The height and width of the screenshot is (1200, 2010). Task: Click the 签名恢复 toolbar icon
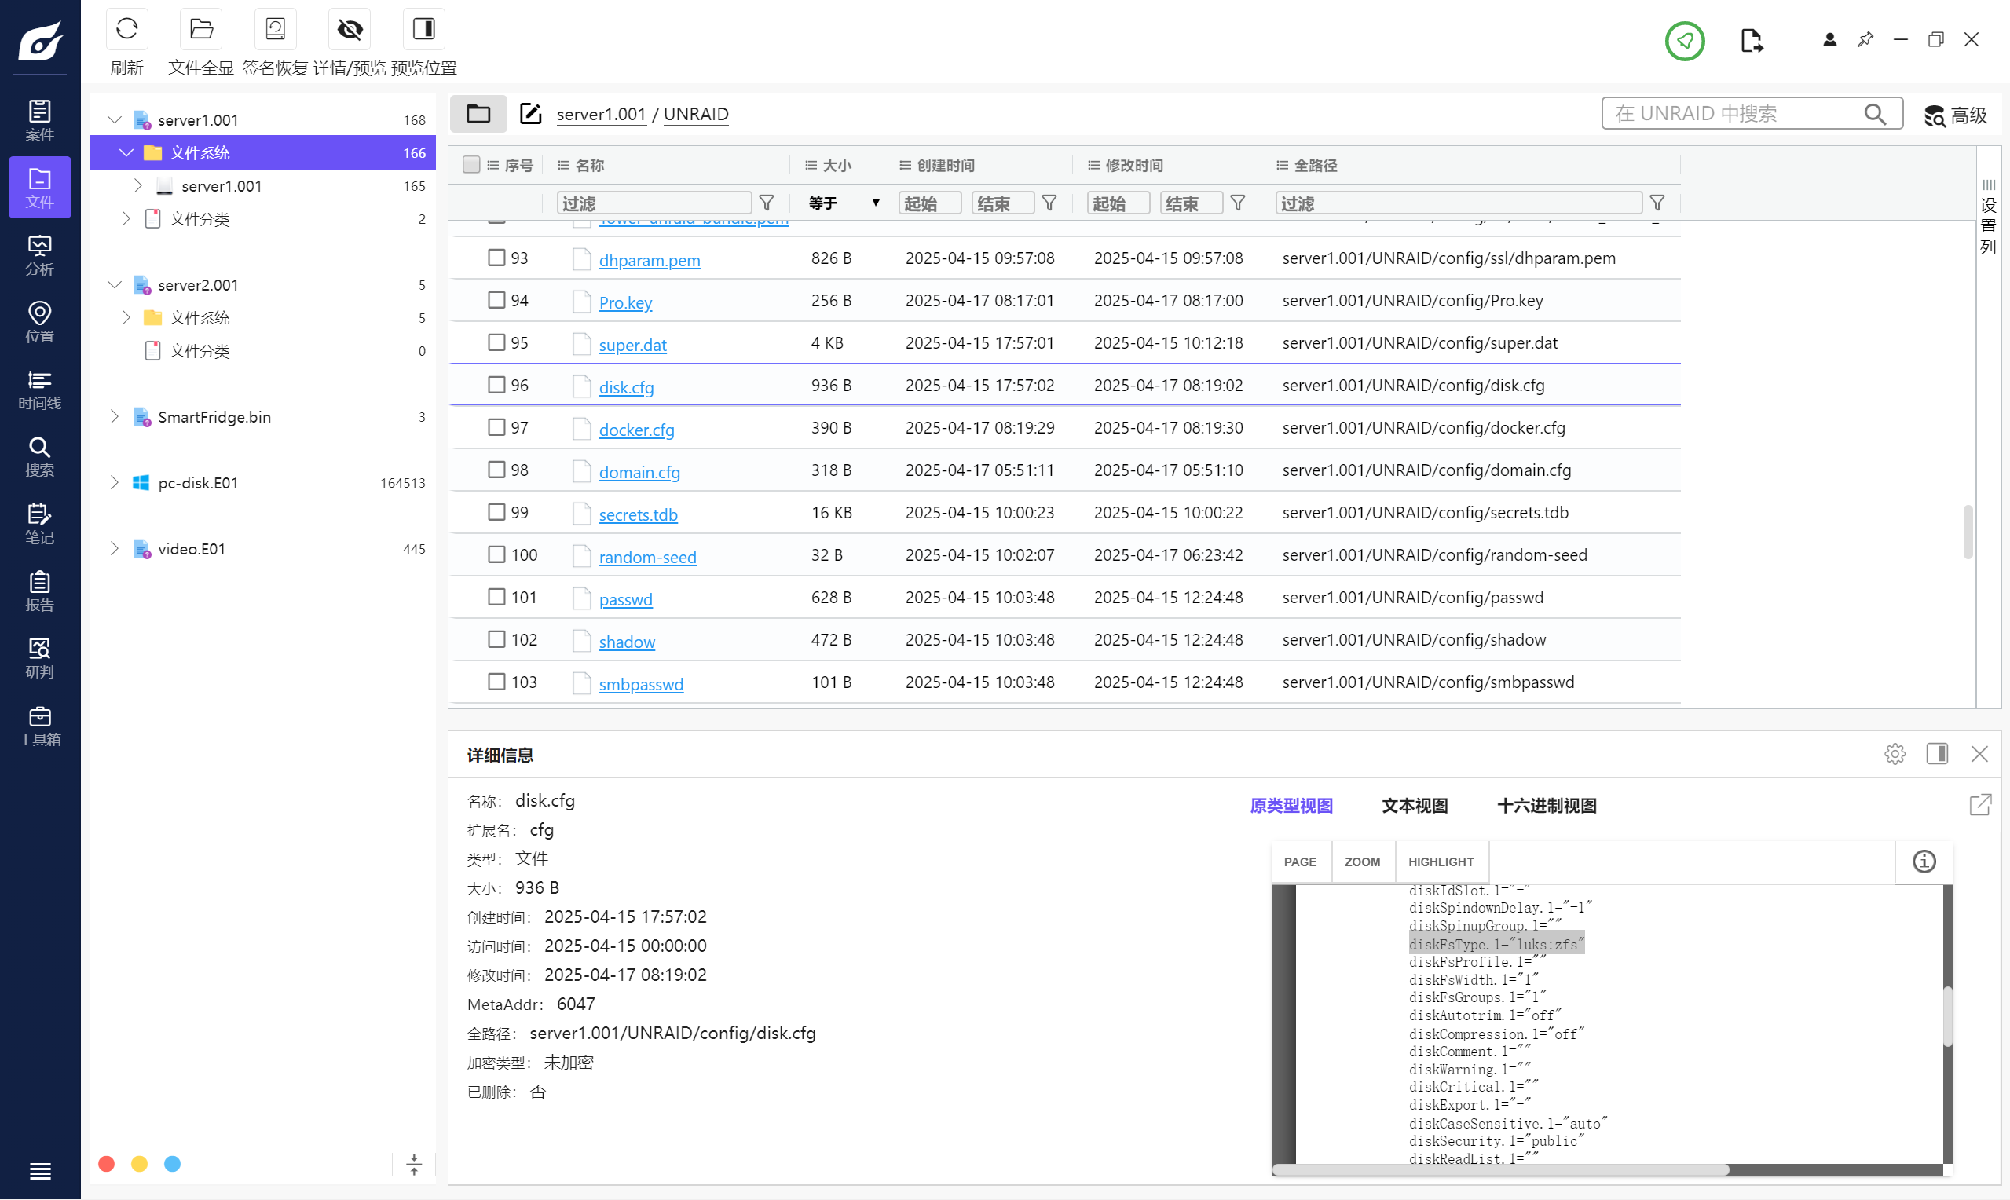pyautogui.click(x=275, y=29)
